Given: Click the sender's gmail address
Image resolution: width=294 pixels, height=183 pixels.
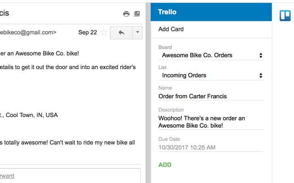Looking at the screenshot, I should pyautogui.click(x=28, y=32).
